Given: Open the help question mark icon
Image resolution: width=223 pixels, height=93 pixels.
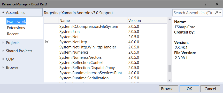Looking at the screenshot, I should [205, 4].
